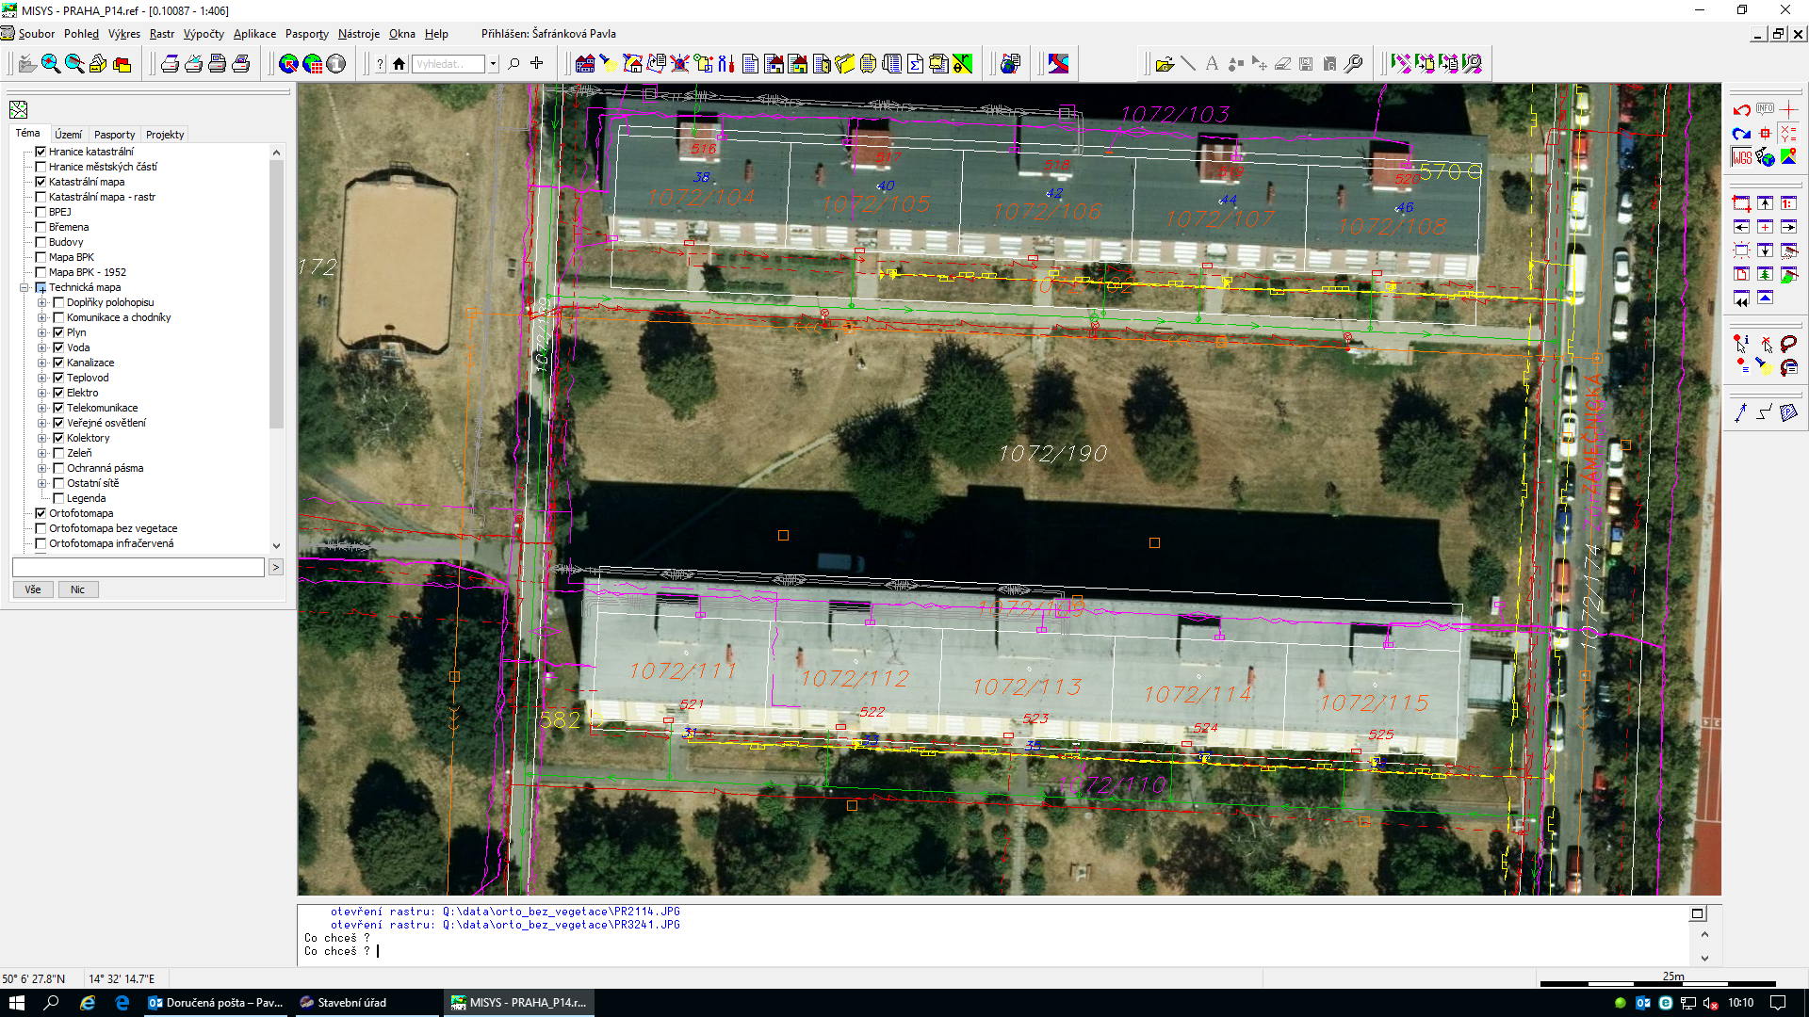Image resolution: width=1809 pixels, height=1017 pixels.
Task: Click the red lasso selection icon
Action: pos(1788,344)
